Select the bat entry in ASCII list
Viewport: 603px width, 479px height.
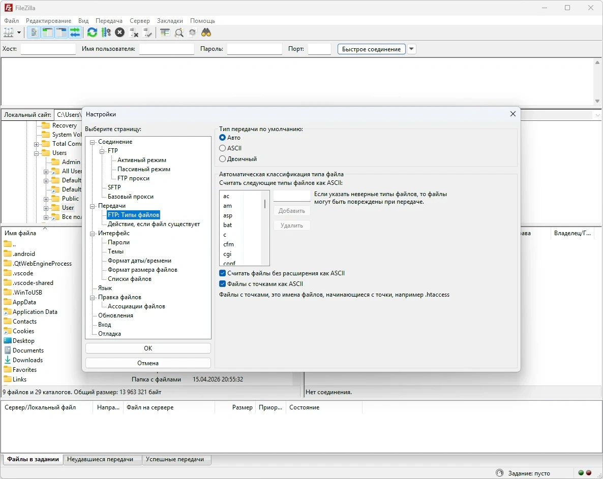228,225
